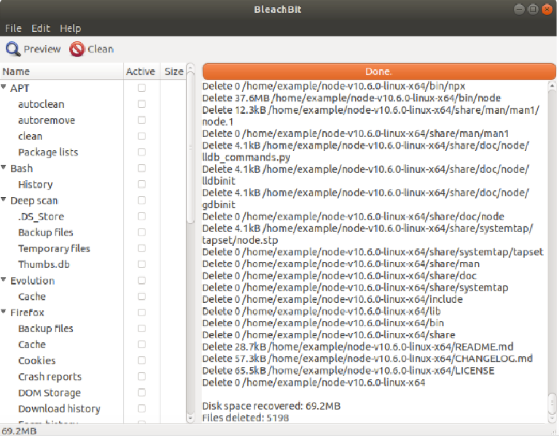Minimize the BleachBit window
This screenshot has width=559, height=436.
[519, 9]
